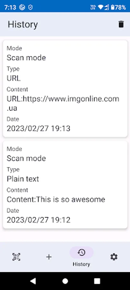This screenshot has height=290, width=130.
Task: Tap the Plain text type value
Action: pyautogui.click(x=23, y=179)
